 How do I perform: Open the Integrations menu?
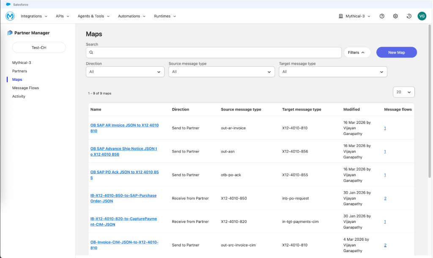coord(34,16)
